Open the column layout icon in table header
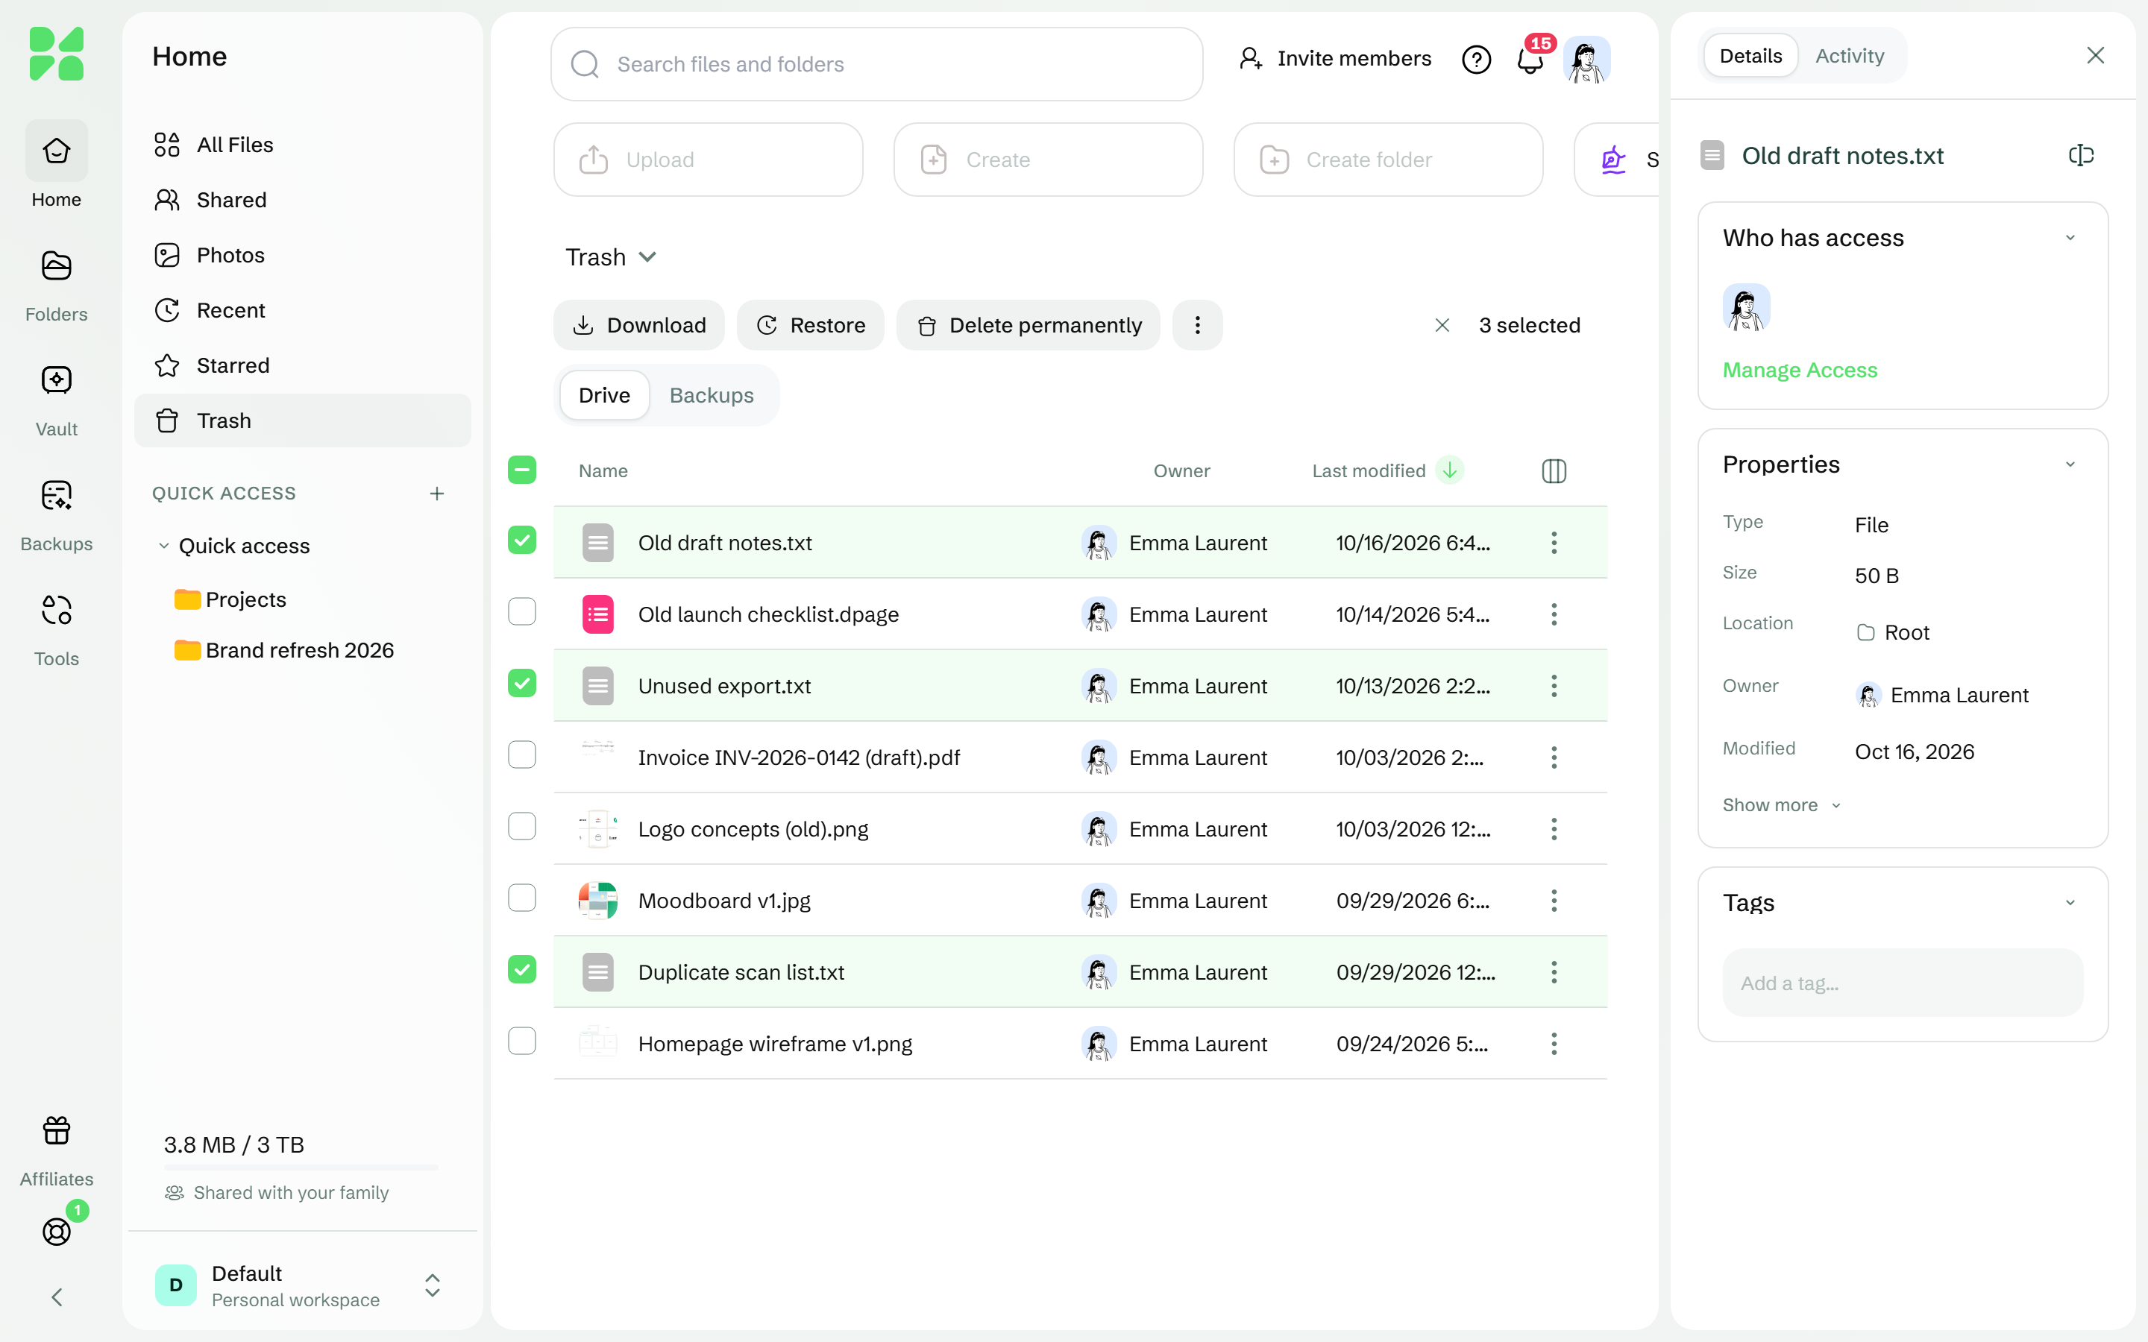This screenshot has width=2148, height=1342. (1554, 470)
